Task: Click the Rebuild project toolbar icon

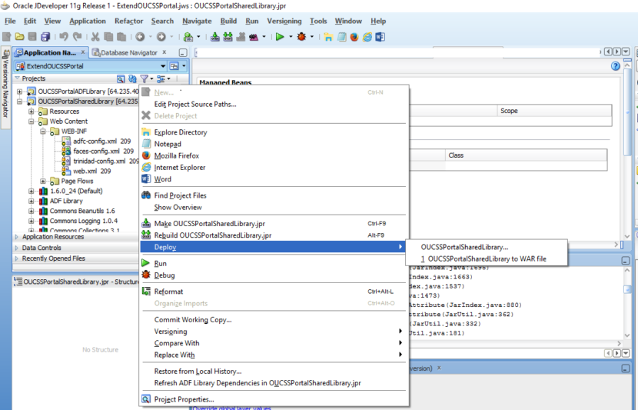Action: coord(228,37)
